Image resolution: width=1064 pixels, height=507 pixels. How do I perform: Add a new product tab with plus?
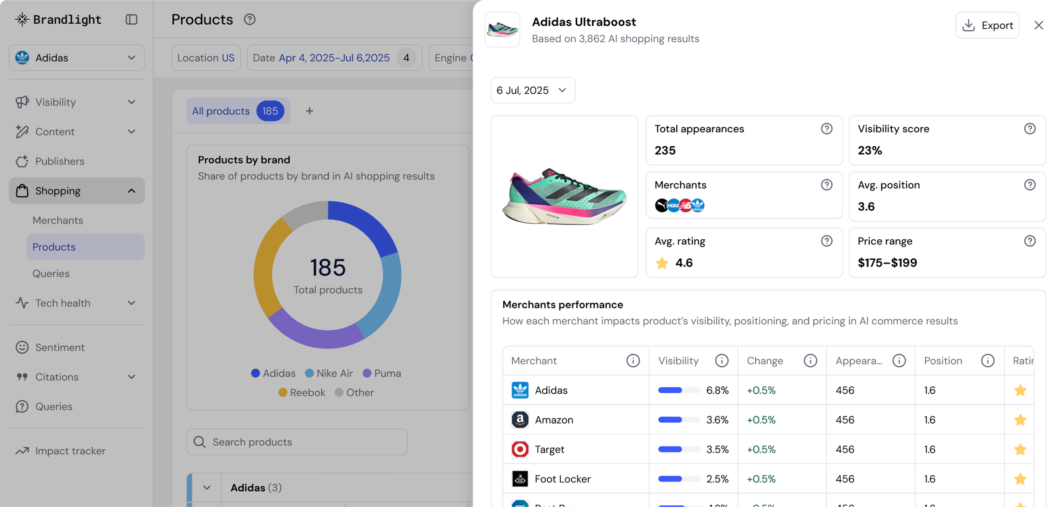click(309, 111)
